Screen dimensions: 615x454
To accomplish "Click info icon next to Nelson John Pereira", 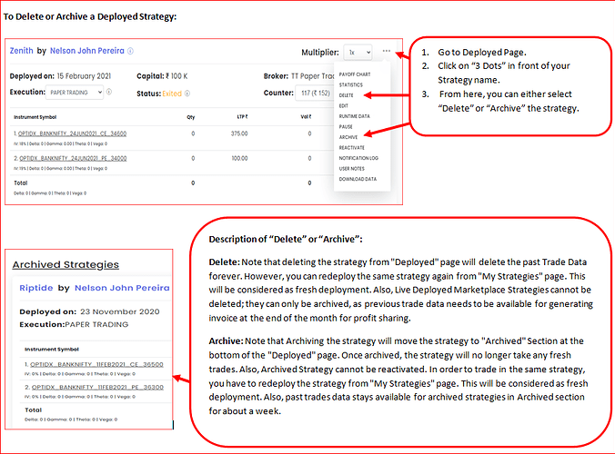I will click(x=131, y=51).
